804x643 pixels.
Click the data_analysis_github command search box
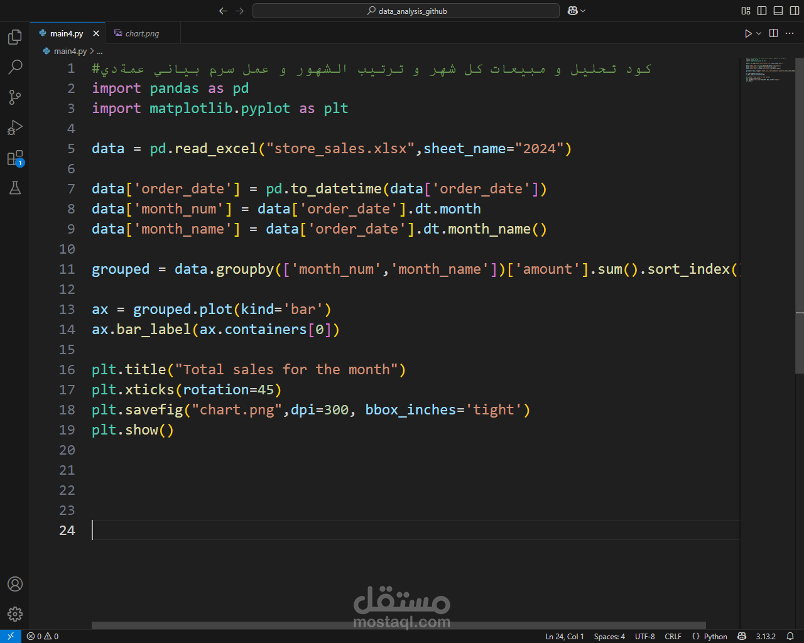click(x=406, y=11)
